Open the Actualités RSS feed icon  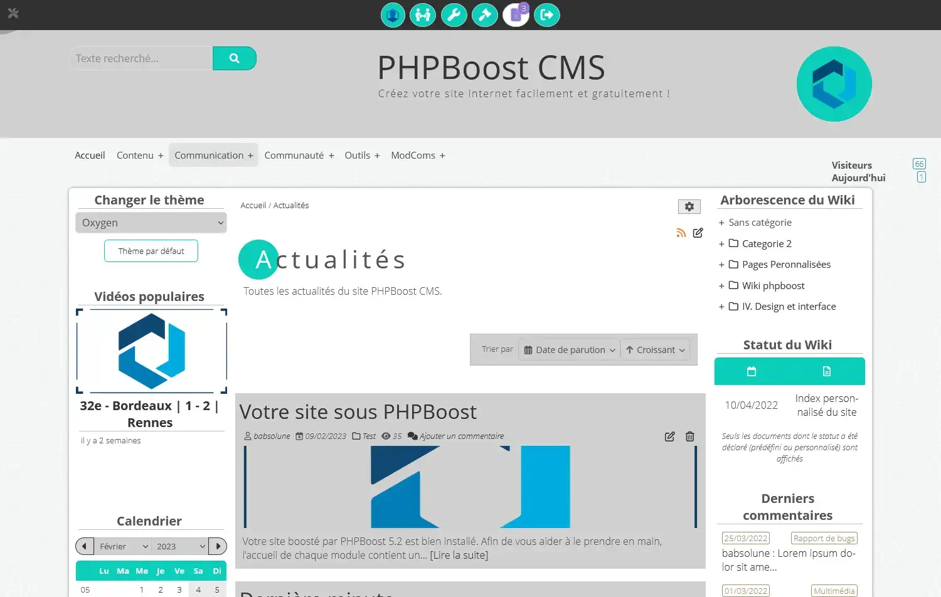(681, 233)
